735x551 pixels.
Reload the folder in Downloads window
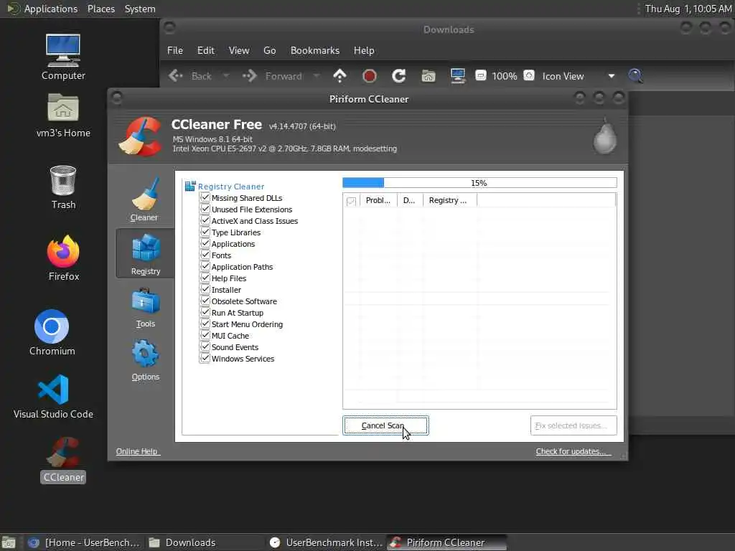click(398, 76)
